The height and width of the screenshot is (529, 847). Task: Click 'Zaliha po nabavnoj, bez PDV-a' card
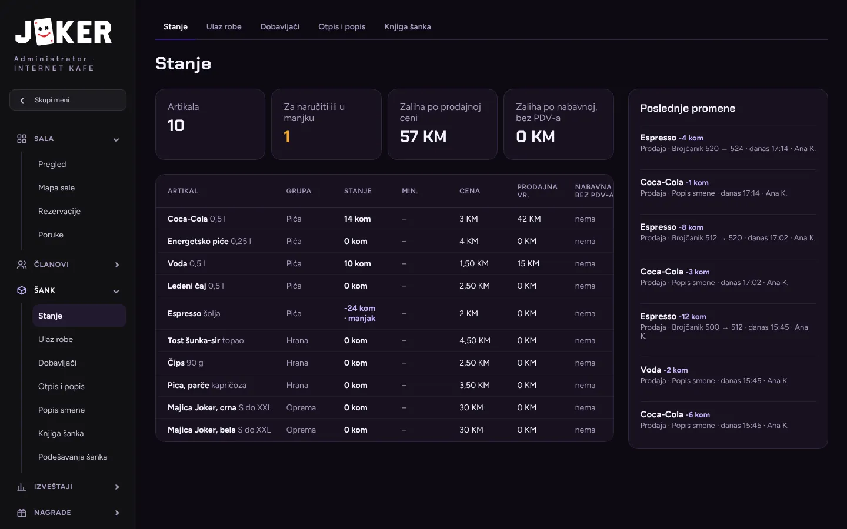point(559,124)
